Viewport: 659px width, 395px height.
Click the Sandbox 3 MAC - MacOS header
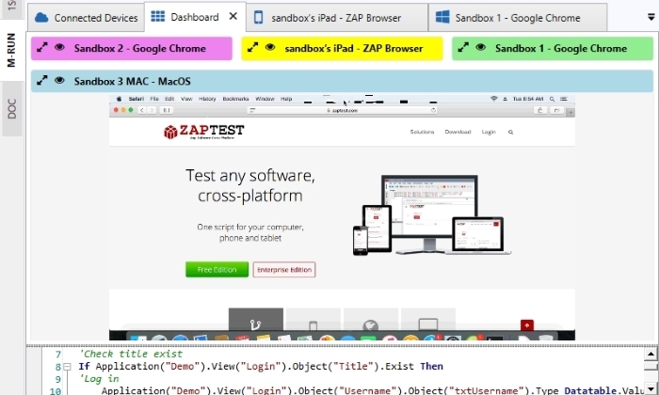point(342,81)
